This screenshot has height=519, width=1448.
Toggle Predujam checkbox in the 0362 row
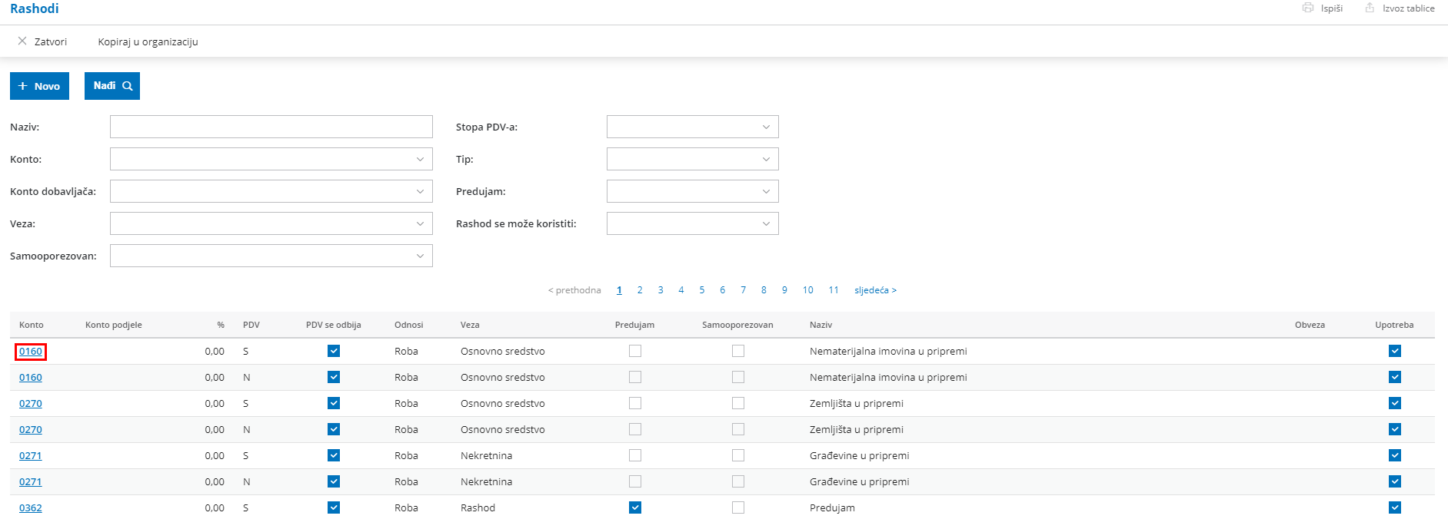point(635,507)
